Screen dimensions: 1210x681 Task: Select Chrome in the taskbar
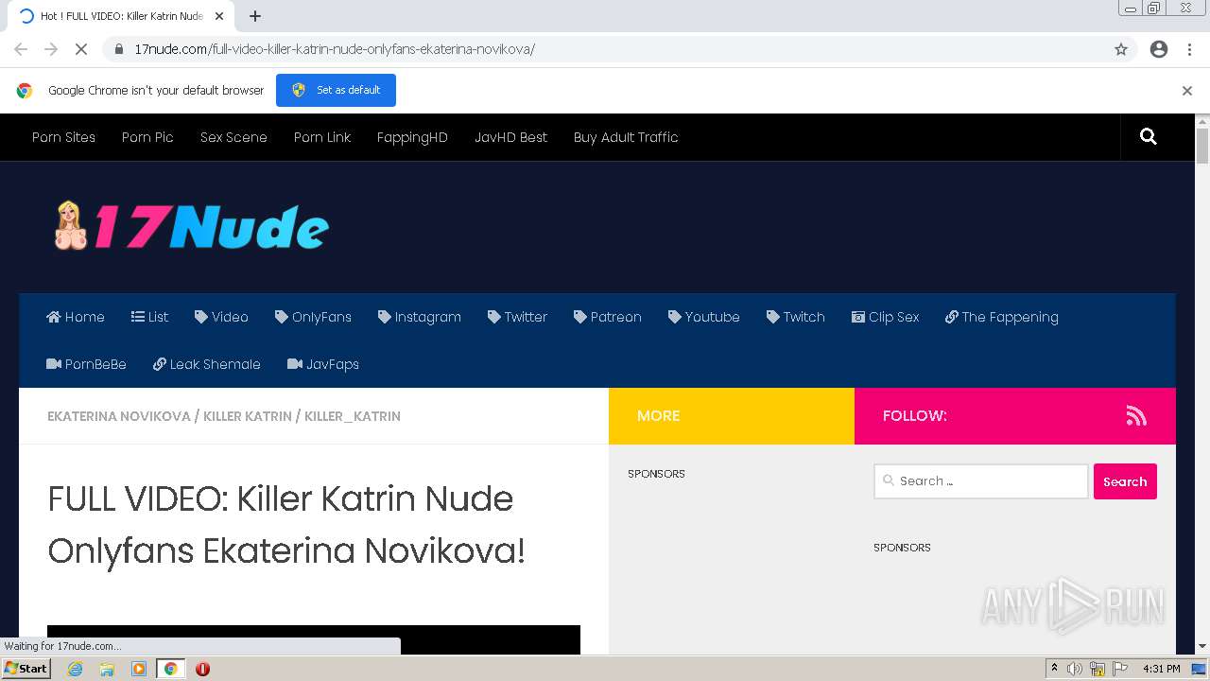point(170,669)
